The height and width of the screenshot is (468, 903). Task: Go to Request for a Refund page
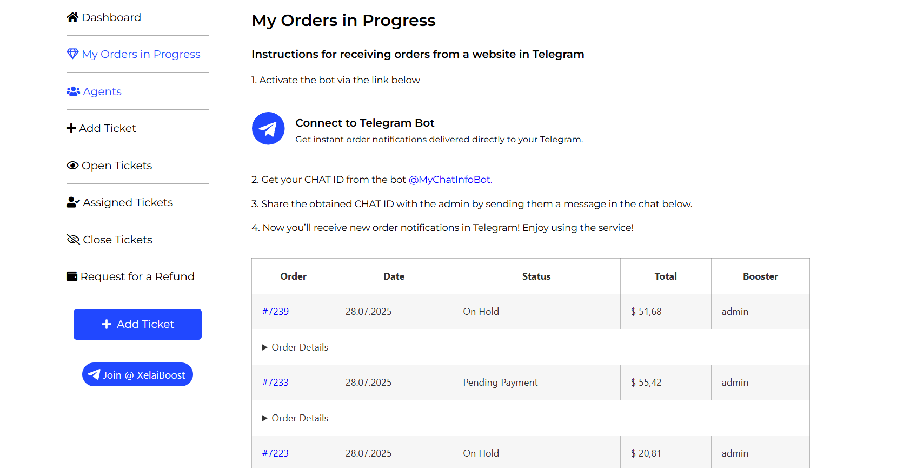137,276
